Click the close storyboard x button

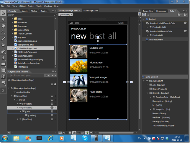tap(48, 75)
